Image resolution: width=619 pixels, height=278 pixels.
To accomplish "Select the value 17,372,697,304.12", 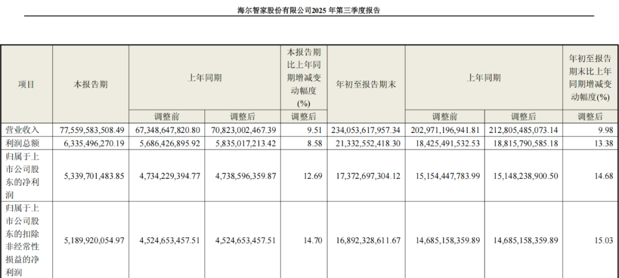I will point(365,175).
